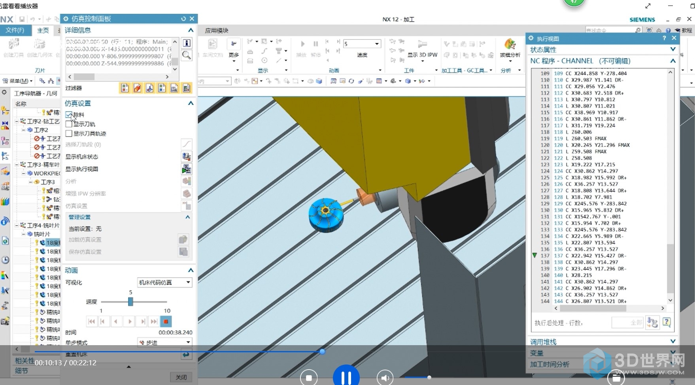Click the magnifier search icon in 详细信息
Image resolution: width=695 pixels, height=385 pixels.
click(x=187, y=55)
